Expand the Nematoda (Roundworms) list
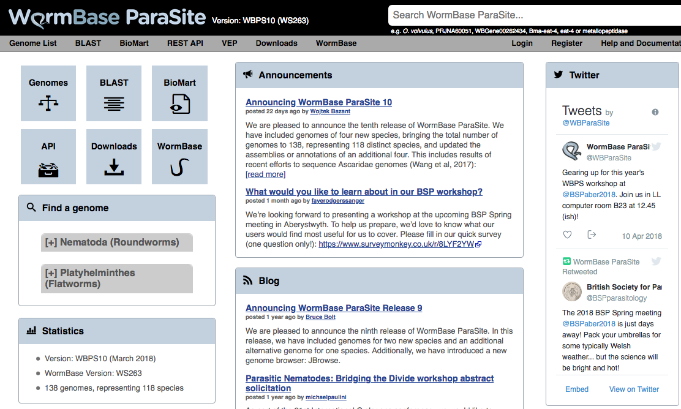Image resolution: width=681 pixels, height=409 pixels. (116, 242)
